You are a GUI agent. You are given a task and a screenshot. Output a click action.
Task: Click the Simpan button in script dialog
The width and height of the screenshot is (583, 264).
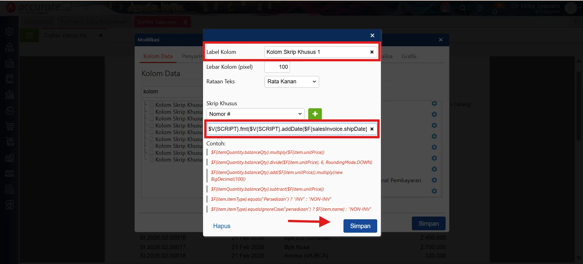(360, 226)
